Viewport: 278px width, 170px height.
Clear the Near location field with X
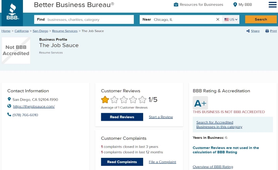click(218, 19)
